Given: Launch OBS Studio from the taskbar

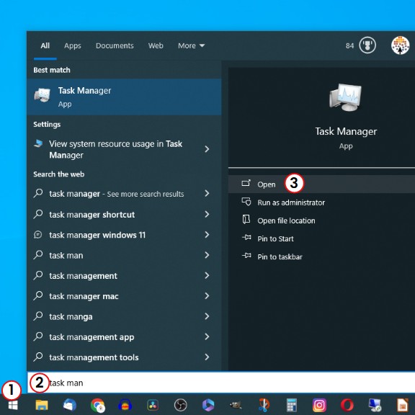Looking at the screenshot, I should click(181, 405).
